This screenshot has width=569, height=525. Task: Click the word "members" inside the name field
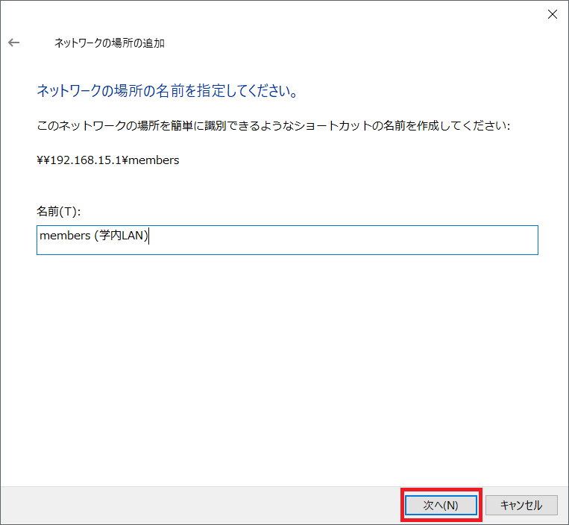pyautogui.click(x=65, y=236)
